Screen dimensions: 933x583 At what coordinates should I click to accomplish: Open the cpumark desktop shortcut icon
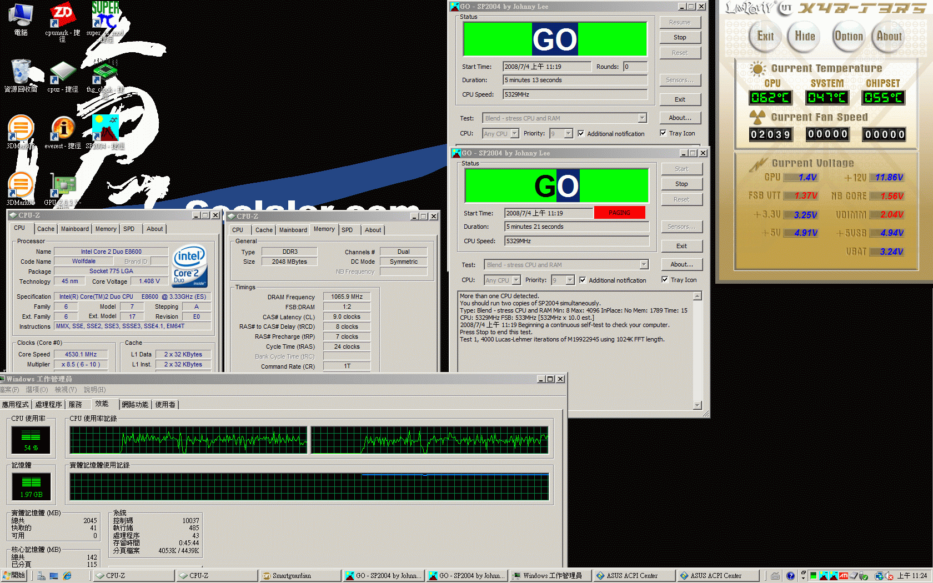[62, 15]
